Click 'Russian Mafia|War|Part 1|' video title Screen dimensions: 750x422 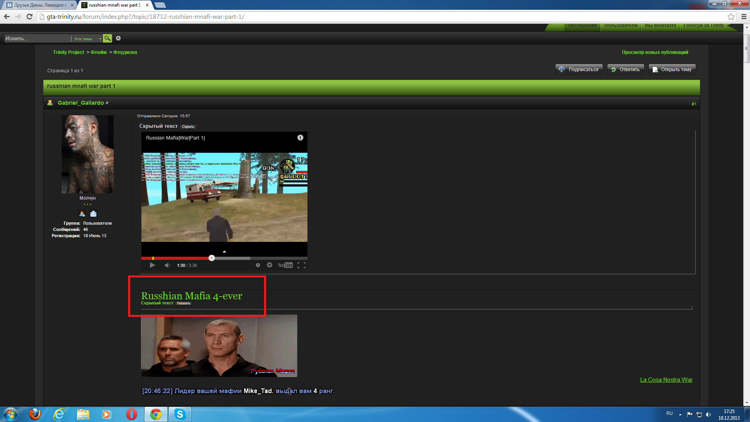pos(175,138)
